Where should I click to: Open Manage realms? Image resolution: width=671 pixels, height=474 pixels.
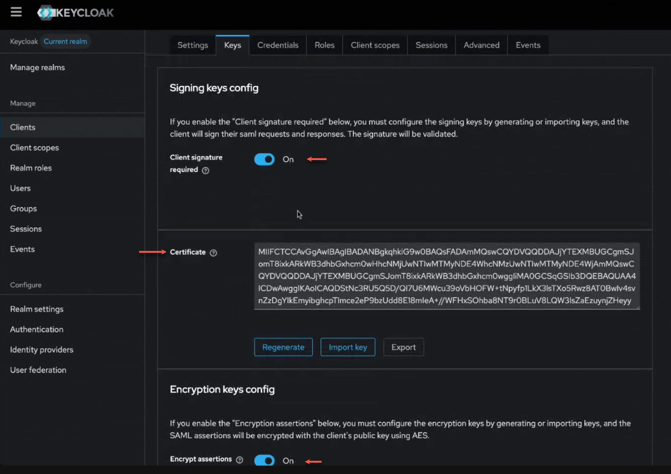tap(37, 67)
